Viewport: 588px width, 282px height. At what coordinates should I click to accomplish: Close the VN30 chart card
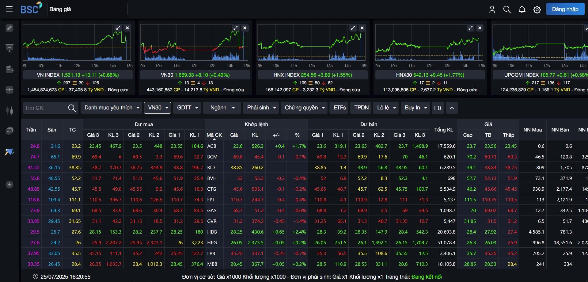245,28
